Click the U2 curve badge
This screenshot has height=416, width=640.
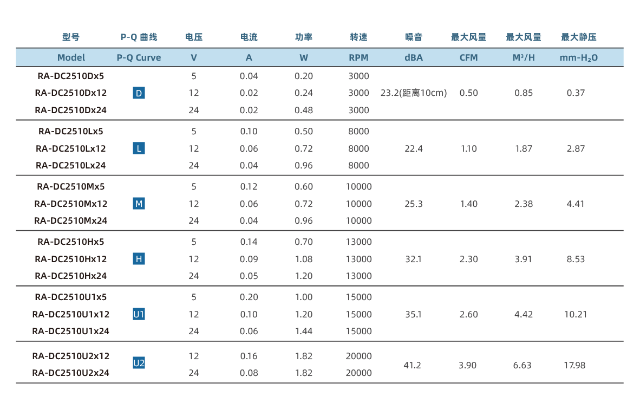click(139, 363)
